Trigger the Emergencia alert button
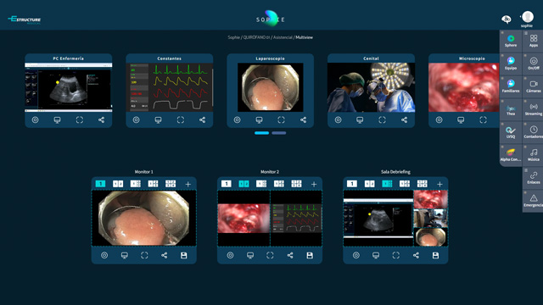Screen dimensions: 543x305 534,201
